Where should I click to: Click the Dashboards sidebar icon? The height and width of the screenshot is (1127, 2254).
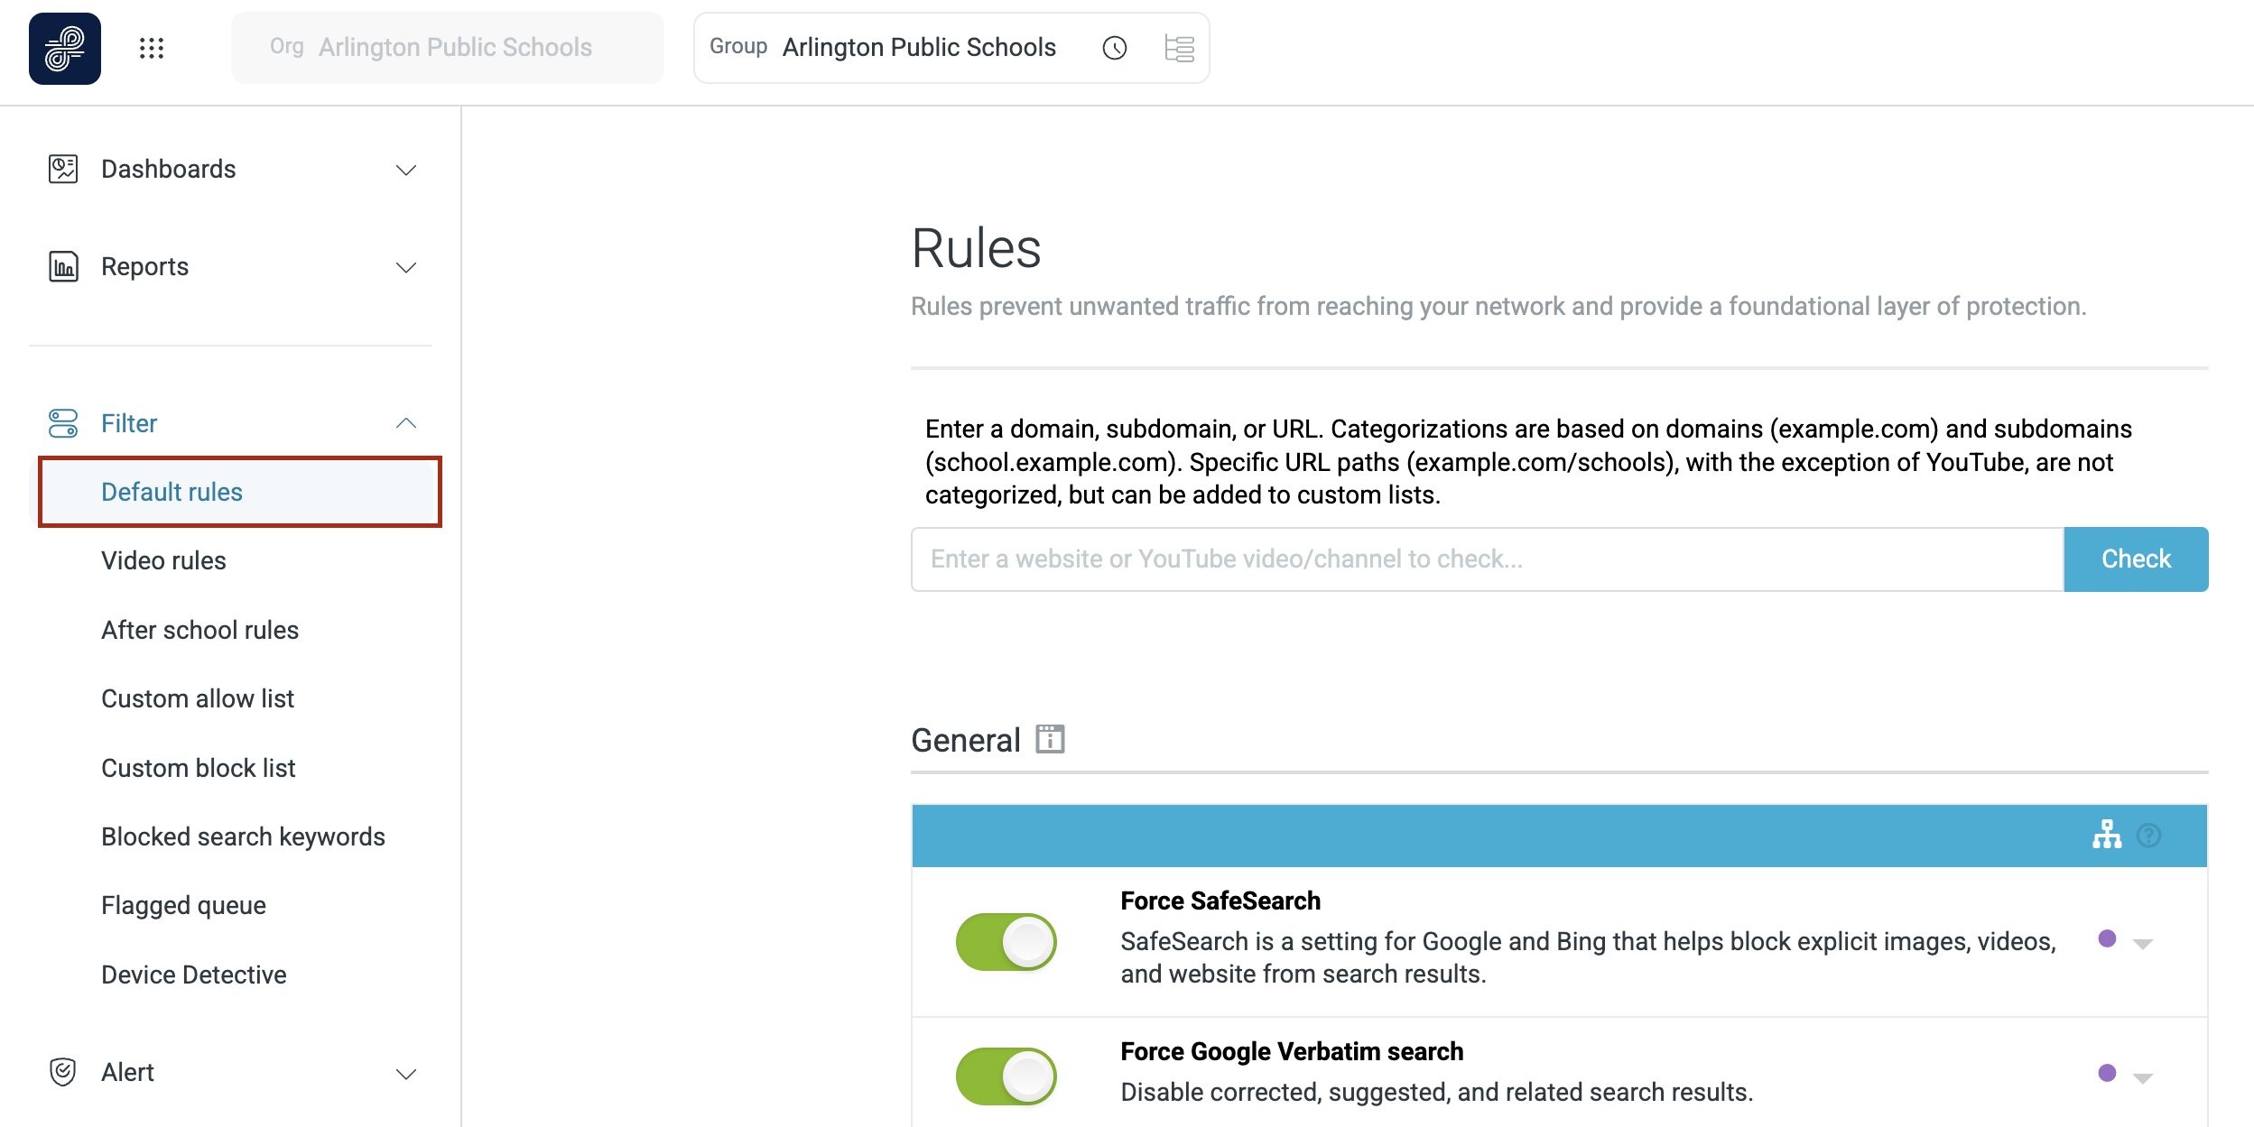(x=63, y=169)
